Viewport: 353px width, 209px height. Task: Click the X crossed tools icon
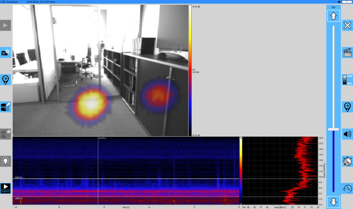coord(347,26)
